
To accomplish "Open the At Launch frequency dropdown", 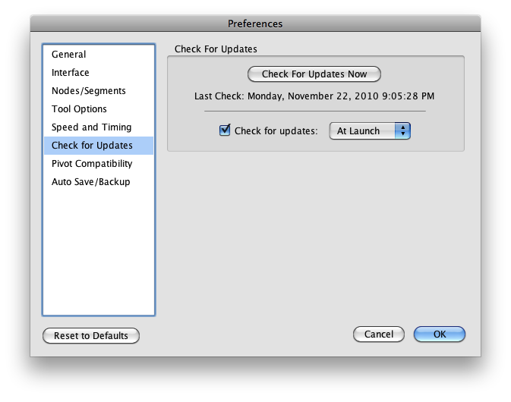I will (370, 131).
